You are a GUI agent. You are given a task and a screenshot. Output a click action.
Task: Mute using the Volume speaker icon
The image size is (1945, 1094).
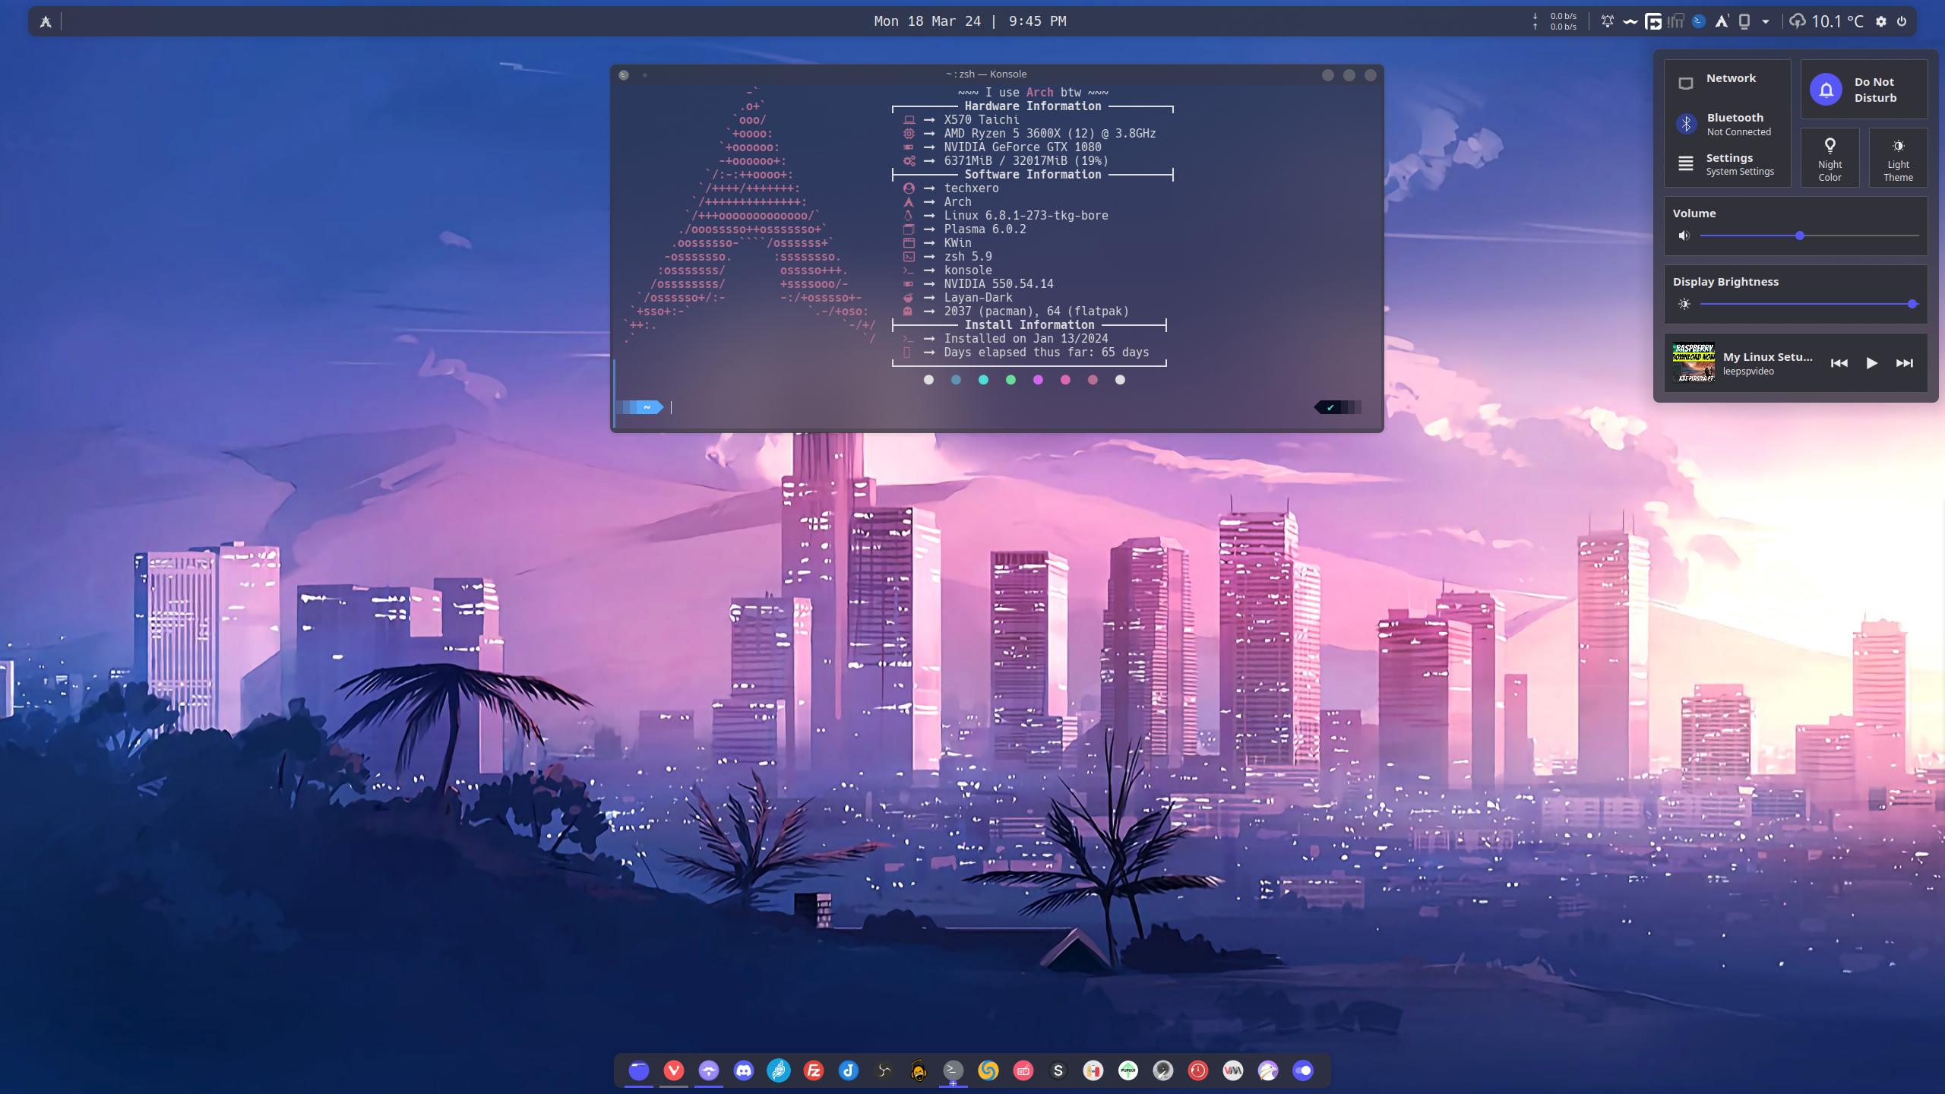tap(1684, 236)
